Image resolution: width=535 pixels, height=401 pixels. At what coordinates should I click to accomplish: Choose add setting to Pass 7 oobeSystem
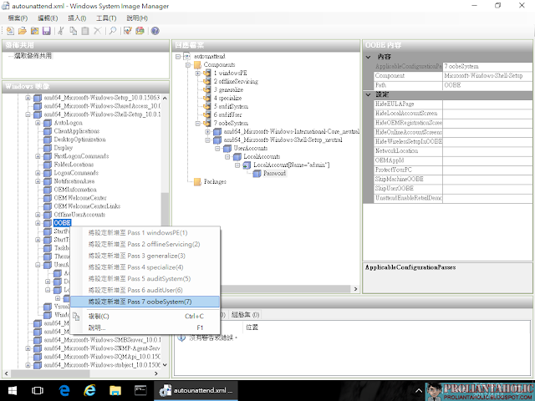(x=145, y=302)
